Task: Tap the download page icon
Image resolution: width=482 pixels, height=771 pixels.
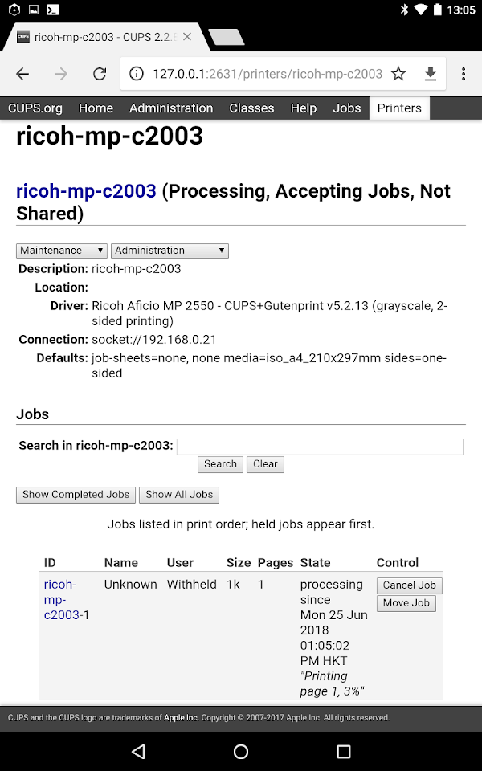Action: (431, 74)
